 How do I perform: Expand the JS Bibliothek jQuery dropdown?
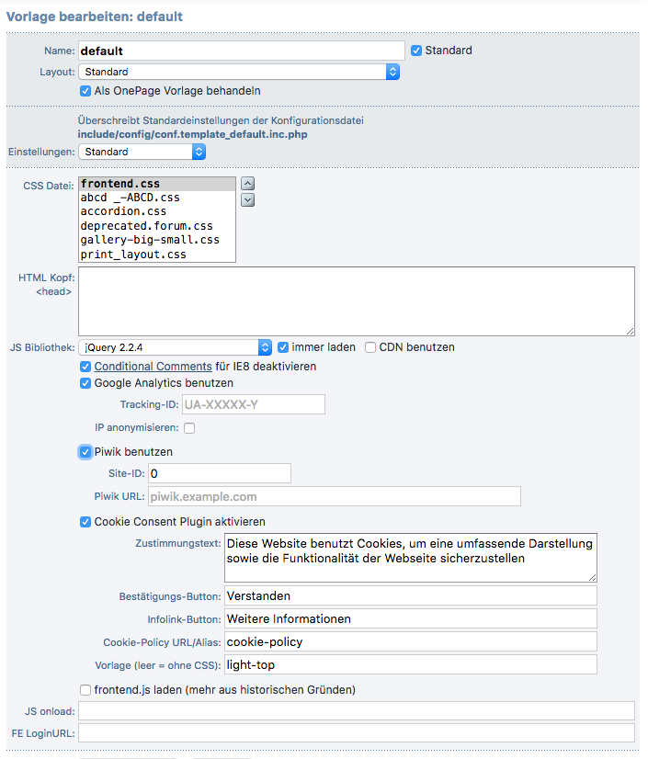click(x=176, y=347)
